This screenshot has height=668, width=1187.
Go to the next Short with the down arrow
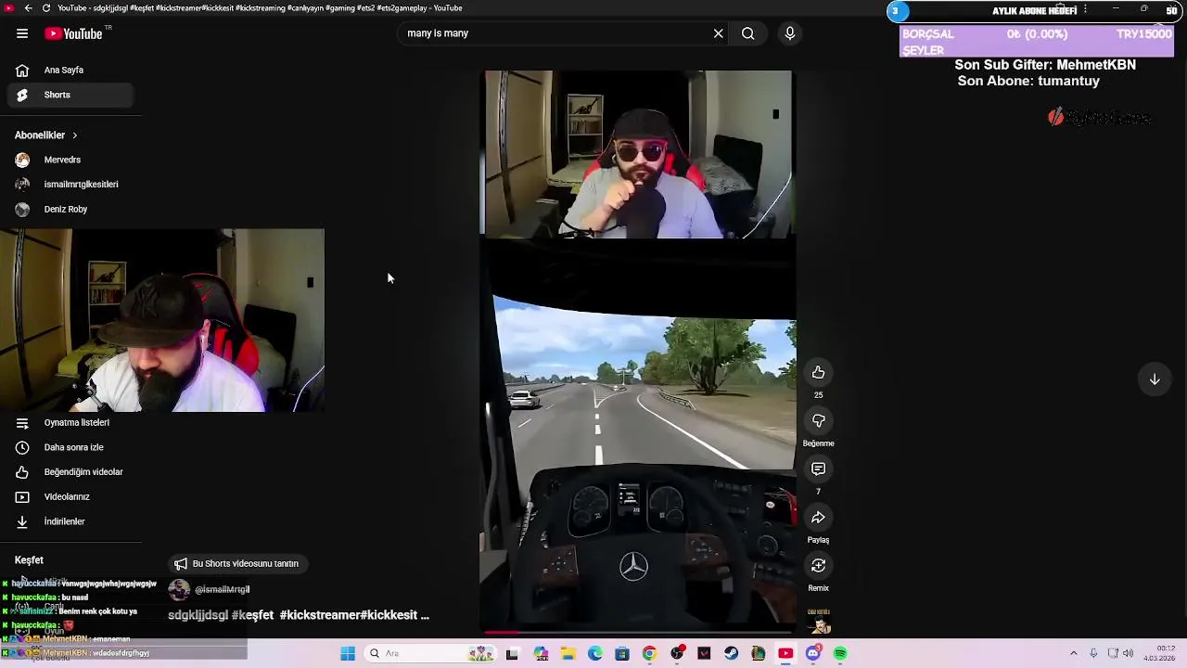(x=1155, y=379)
